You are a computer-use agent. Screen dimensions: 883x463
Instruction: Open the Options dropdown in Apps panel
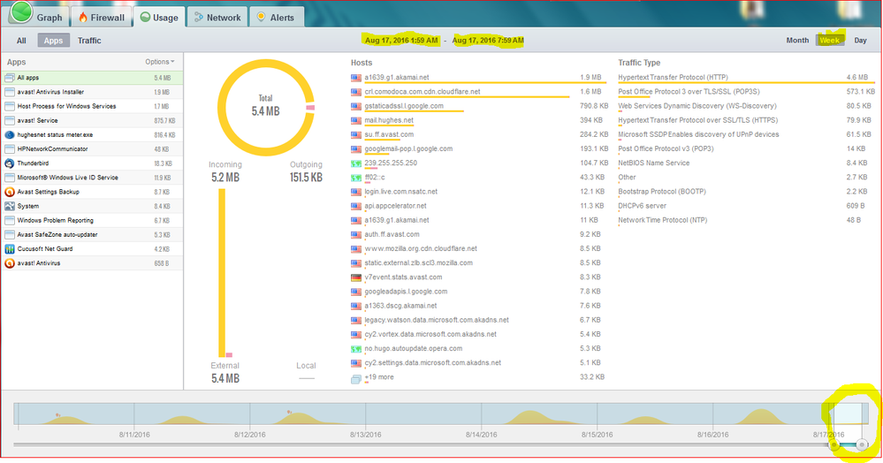click(160, 62)
